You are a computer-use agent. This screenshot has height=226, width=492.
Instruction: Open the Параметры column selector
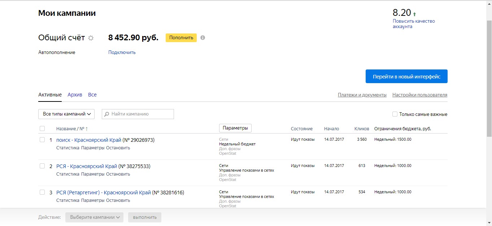(x=235, y=128)
